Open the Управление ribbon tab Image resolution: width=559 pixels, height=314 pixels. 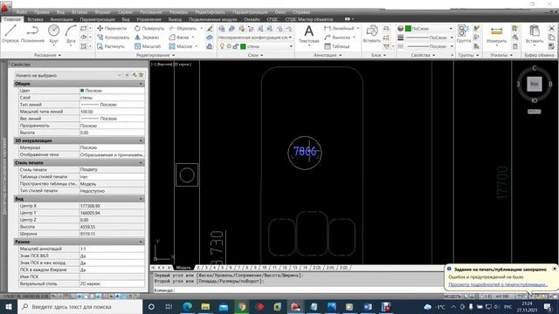point(148,19)
